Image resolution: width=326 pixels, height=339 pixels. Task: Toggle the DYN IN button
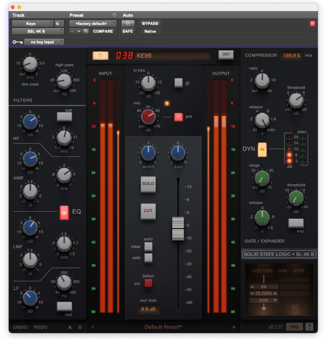point(262,149)
